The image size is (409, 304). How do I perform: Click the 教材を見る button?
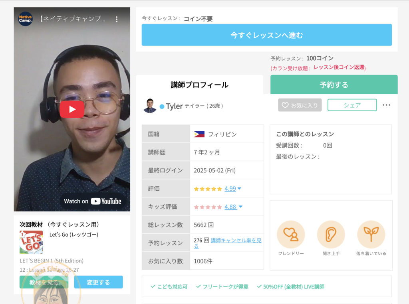pos(44,282)
